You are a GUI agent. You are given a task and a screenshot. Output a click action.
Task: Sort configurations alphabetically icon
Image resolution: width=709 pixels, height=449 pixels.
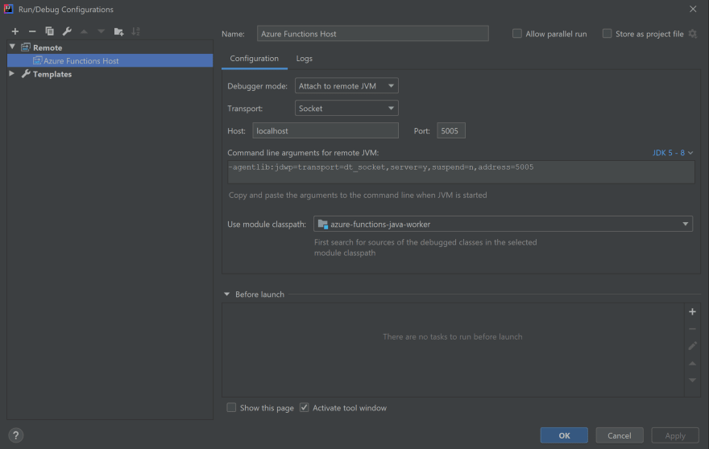coord(135,31)
